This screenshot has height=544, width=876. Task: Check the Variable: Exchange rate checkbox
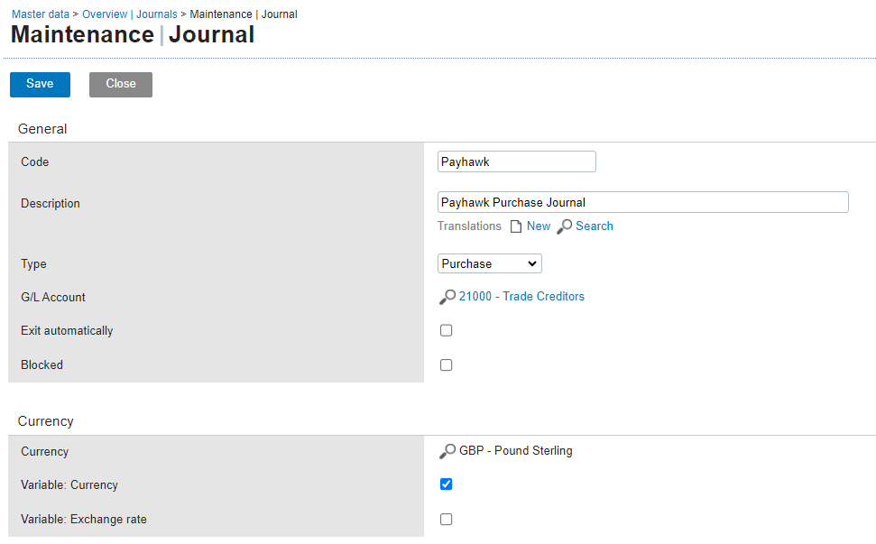pyautogui.click(x=446, y=520)
